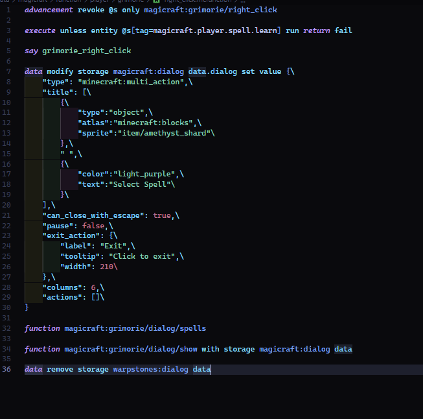
Task: Click the tag=magicraft.player.spell.learn selector argument
Action: coord(206,30)
